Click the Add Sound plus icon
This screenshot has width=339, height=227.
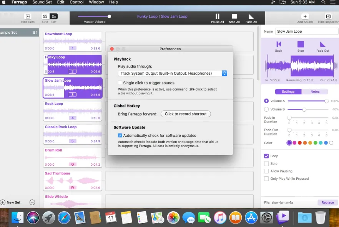click(x=305, y=16)
